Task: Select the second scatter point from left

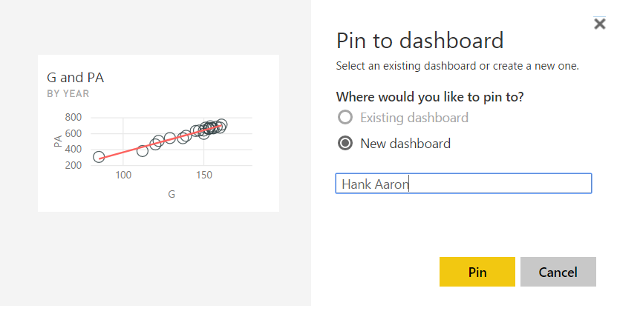Action: click(x=143, y=151)
